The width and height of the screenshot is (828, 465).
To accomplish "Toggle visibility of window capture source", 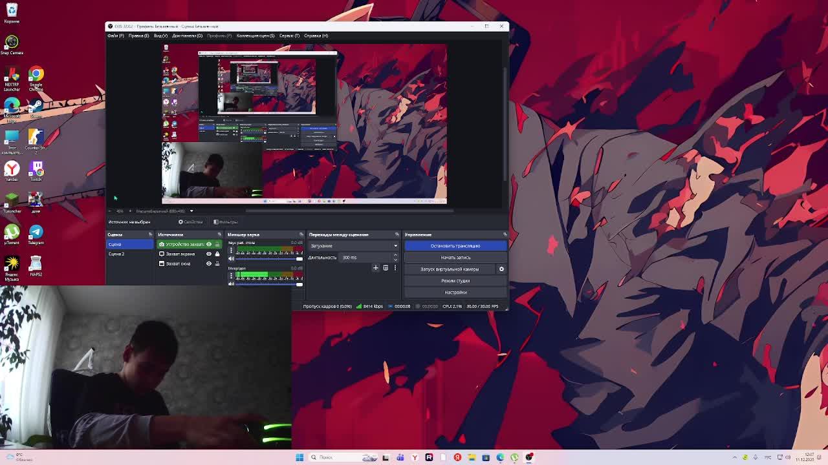I will pyautogui.click(x=209, y=263).
